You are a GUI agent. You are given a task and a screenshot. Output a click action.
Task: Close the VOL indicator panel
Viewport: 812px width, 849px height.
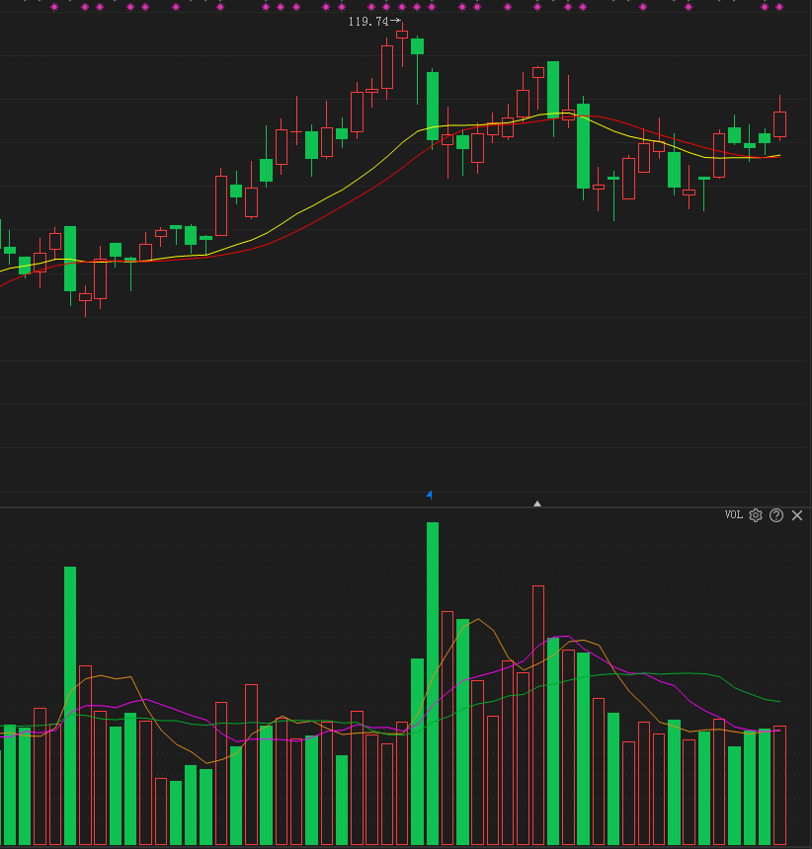tap(797, 515)
